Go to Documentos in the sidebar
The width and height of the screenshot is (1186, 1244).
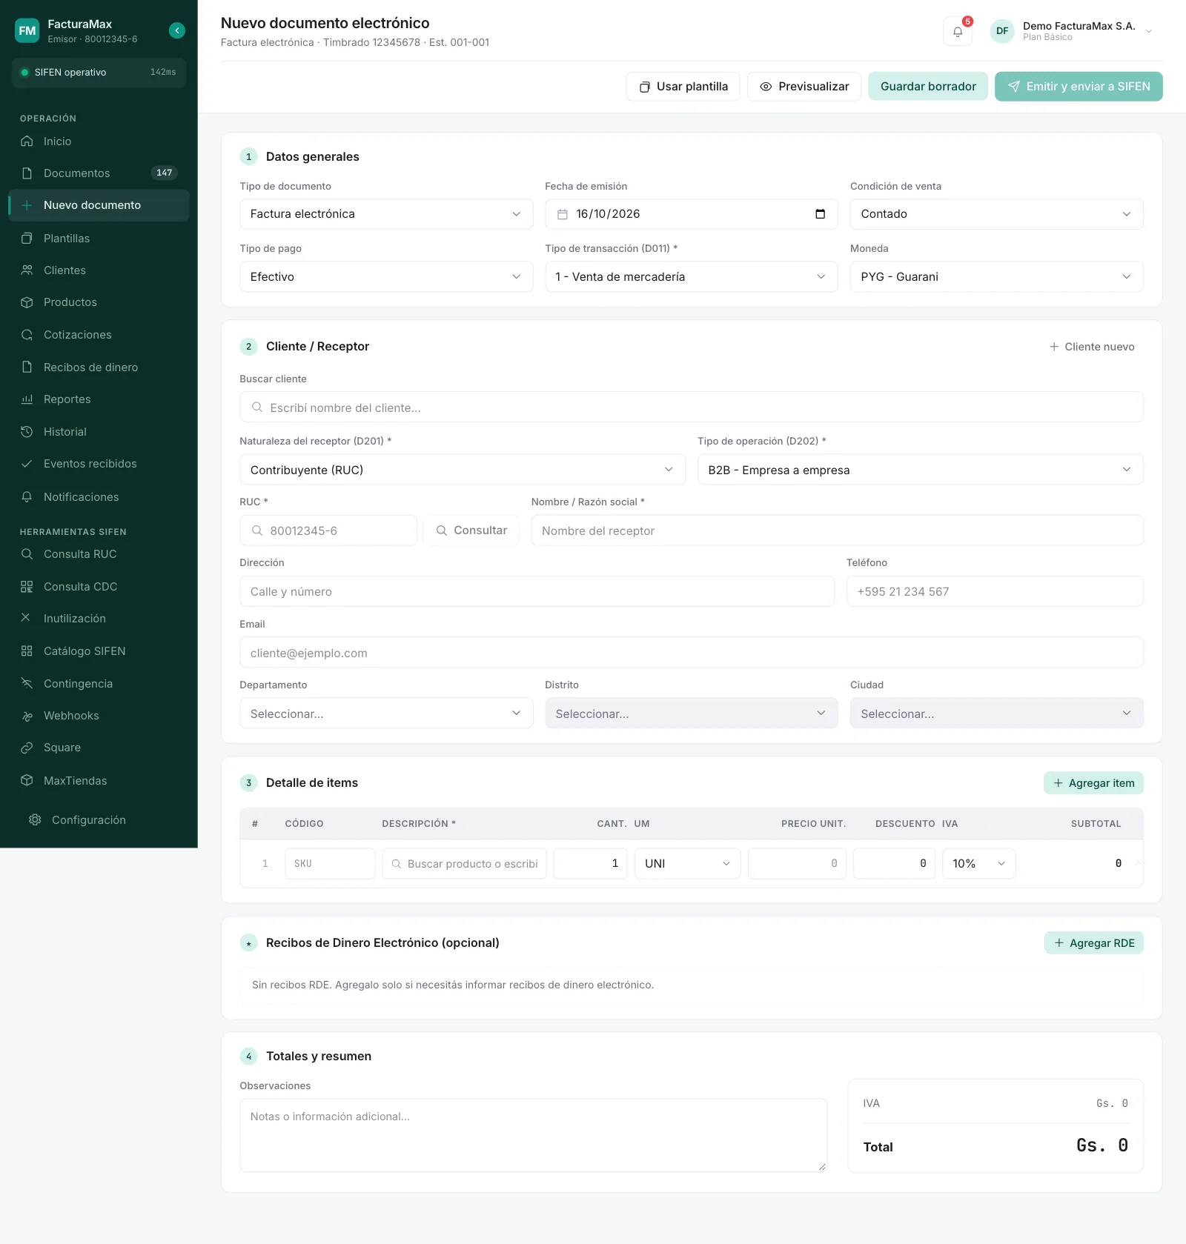click(99, 173)
